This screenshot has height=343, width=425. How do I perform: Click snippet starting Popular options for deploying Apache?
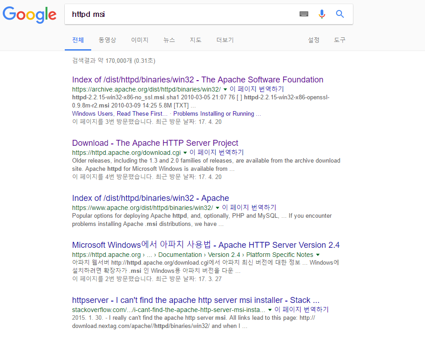(x=202, y=220)
